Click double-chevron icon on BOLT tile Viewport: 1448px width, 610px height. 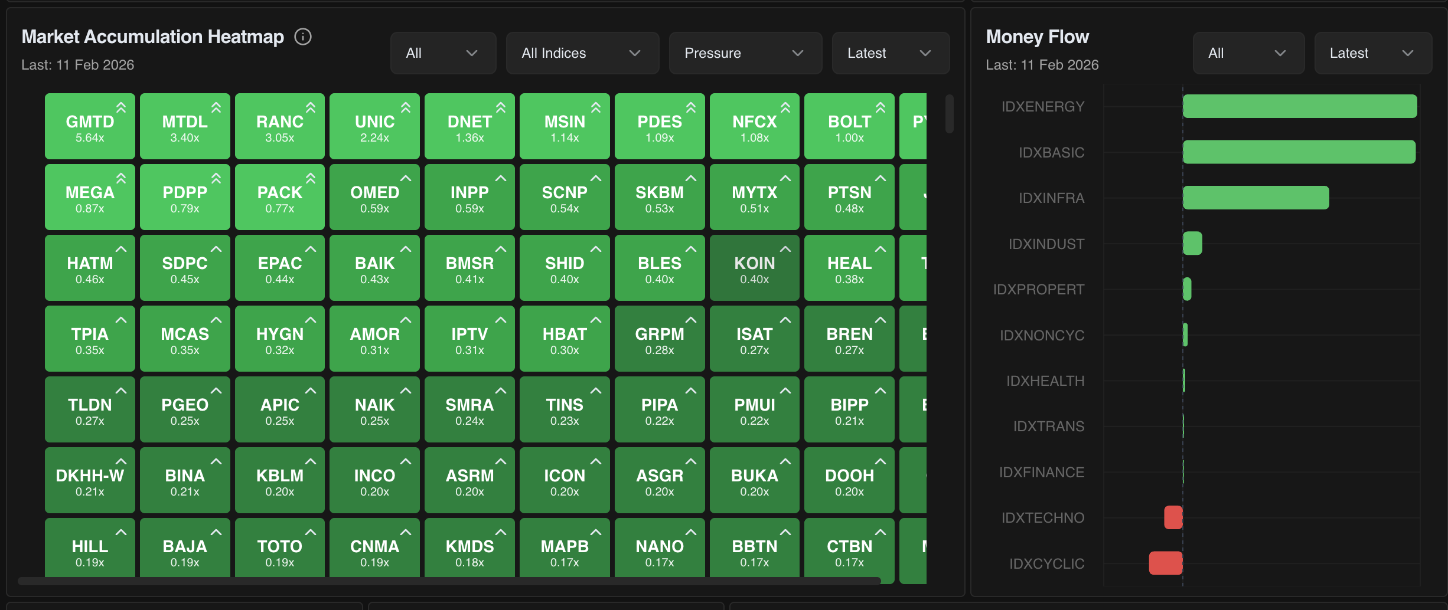pos(880,107)
